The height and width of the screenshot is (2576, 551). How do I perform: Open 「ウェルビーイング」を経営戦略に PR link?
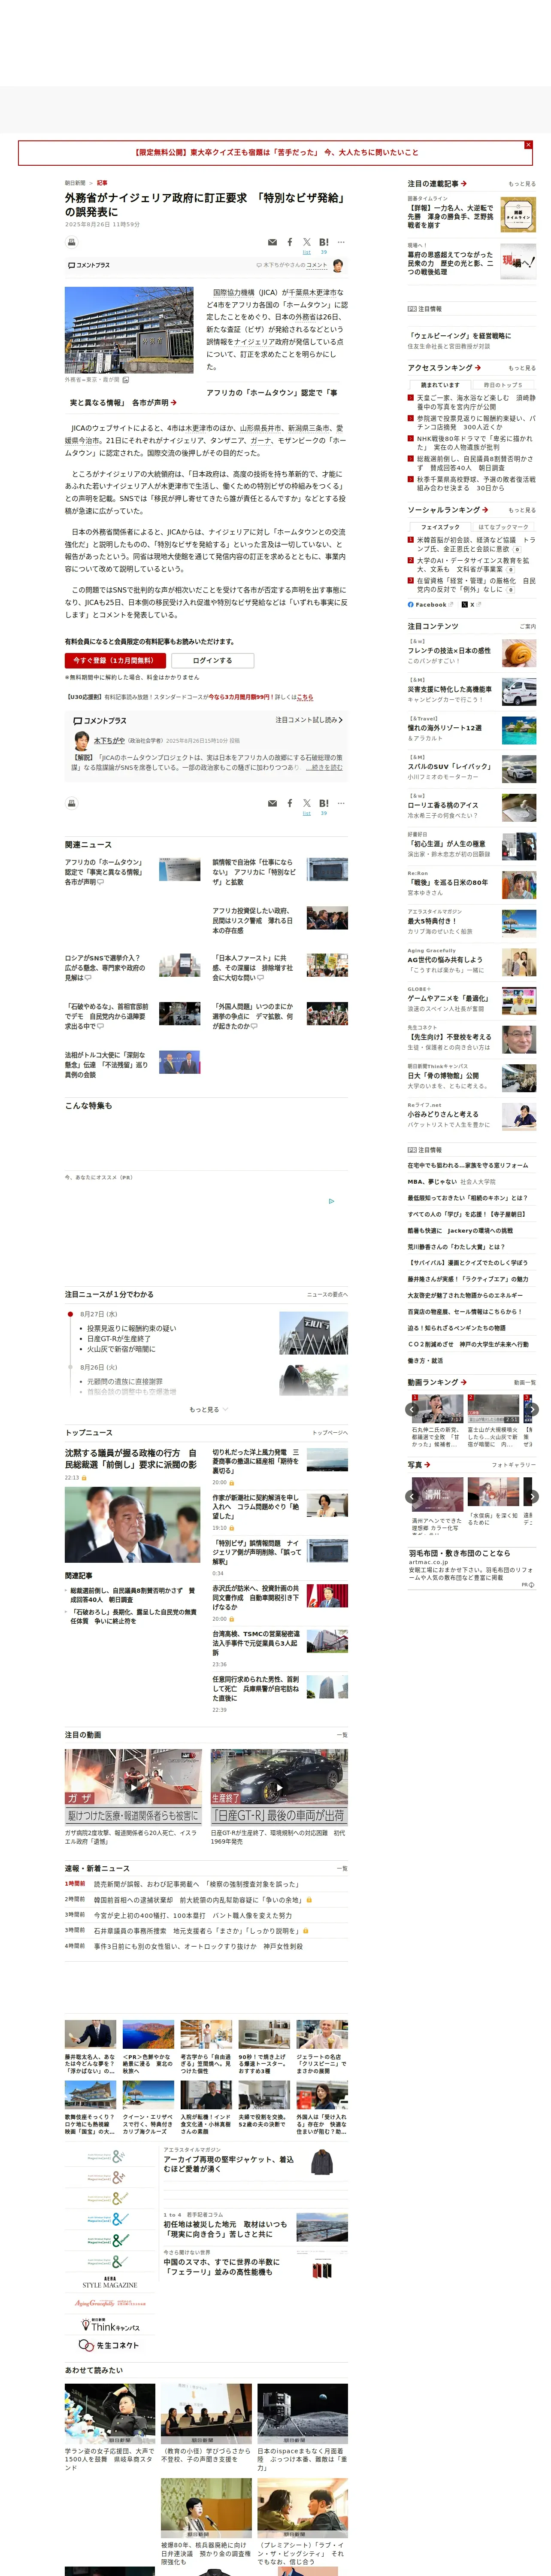click(459, 336)
